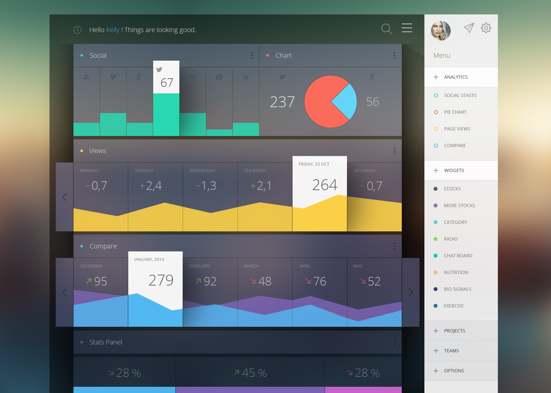Select the LinkedIn column icon in Social
The width and height of the screenshot is (551, 393).
point(246,77)
